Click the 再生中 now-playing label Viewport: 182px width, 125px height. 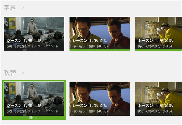[34, 118]
